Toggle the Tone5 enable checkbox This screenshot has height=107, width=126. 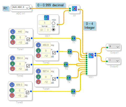[27, 93]
